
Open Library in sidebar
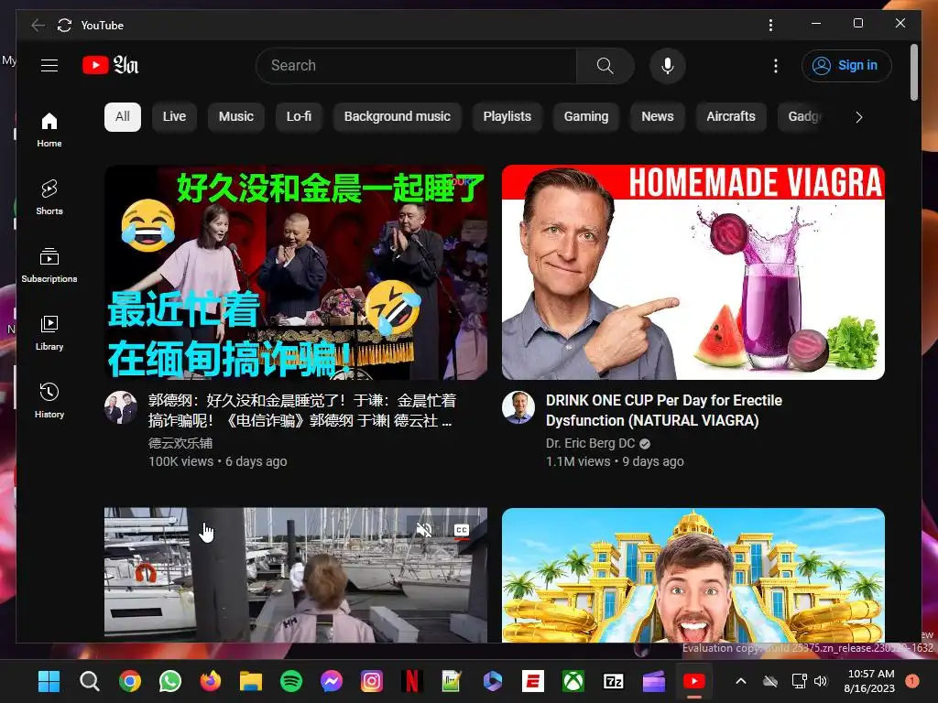pos(49,332)
